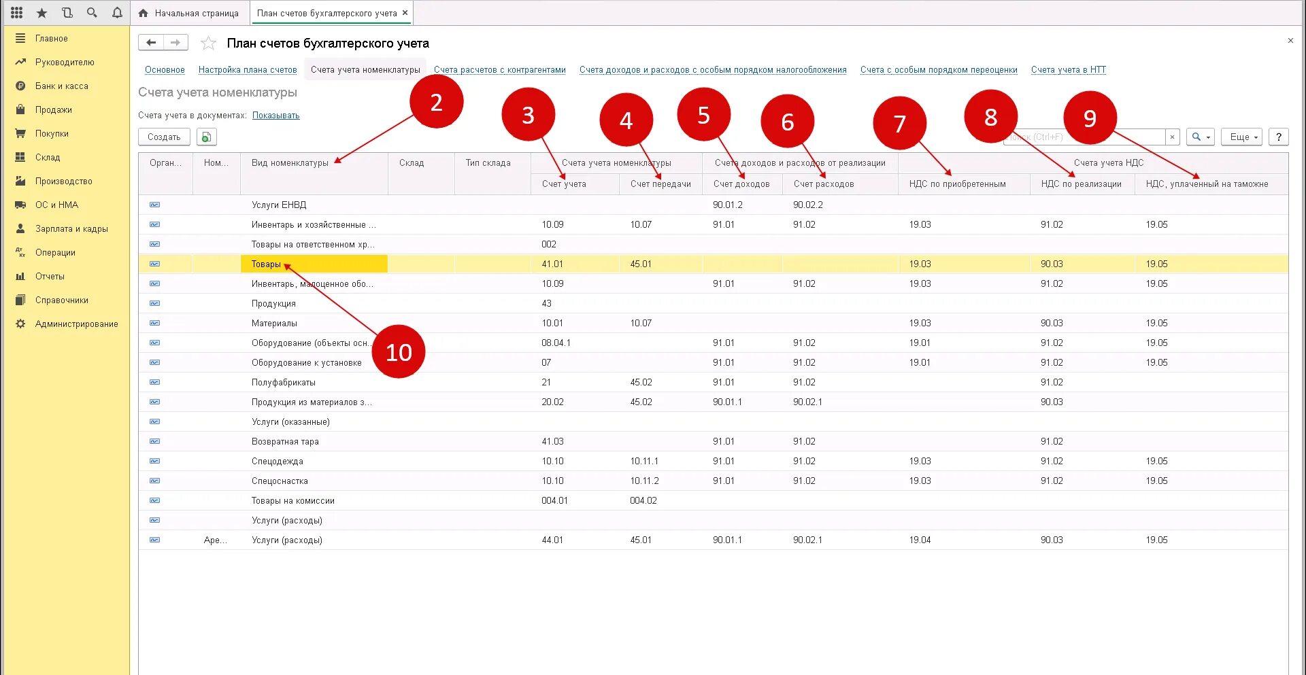This screenshot has width=1306, height=675.
Task: Click the Создать button
Action: [x=164, y=137]
